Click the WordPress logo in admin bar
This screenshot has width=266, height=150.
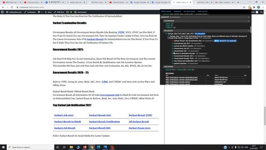(x=2, y=12)
